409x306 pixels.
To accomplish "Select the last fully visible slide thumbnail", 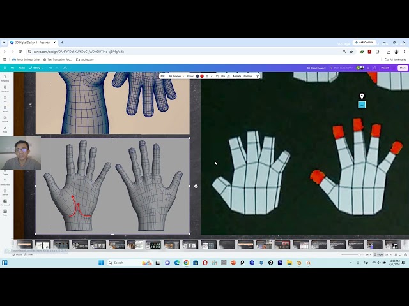I will tap(393, 245).
